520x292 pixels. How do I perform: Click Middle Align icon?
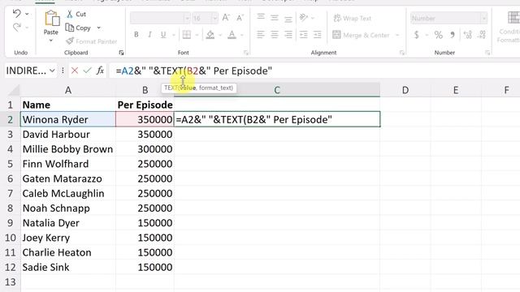pos(275,18)
